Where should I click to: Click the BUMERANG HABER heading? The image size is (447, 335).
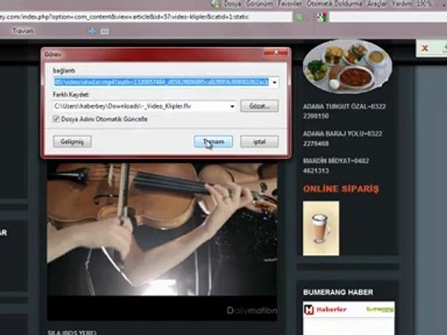[x=338, y=292]
